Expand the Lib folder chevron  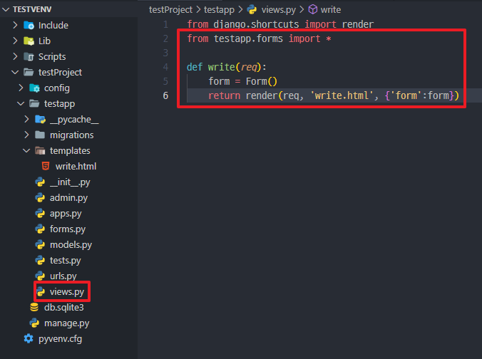coord(15,41)
